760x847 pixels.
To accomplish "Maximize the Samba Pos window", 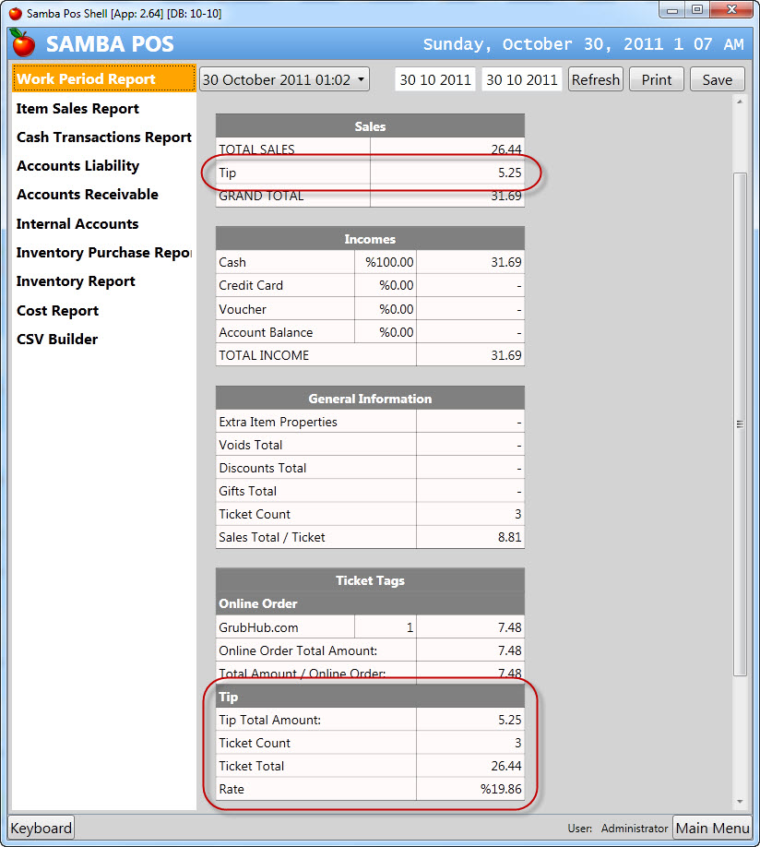I will [x=697, y=10].
